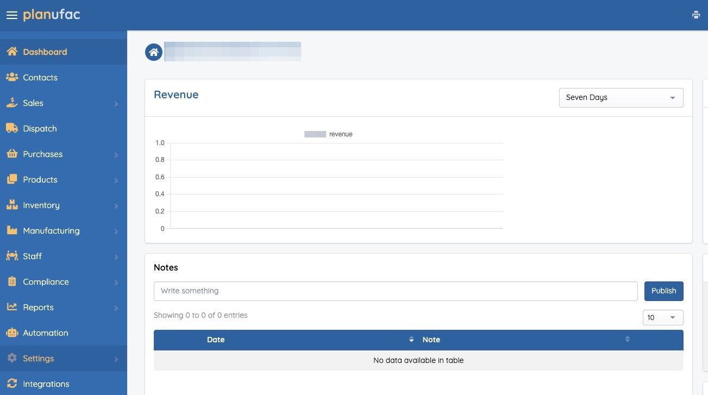This screenshot has height=395, width=708.
Task: Select the Sales menu label
Action: pos(33,103)
